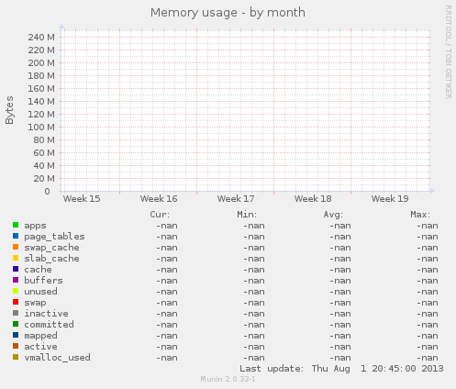Click the '200 M' y-axis label
This screenshot has width=456, height=389.
pyautogui.click(x=41, y=63)
